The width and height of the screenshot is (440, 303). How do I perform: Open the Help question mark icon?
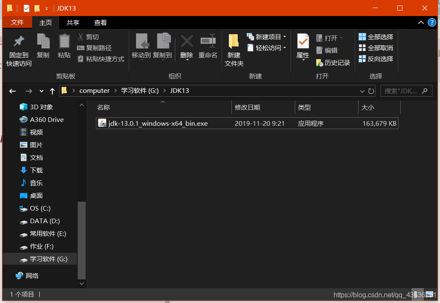pyautogui.click(x=432, y=22)
